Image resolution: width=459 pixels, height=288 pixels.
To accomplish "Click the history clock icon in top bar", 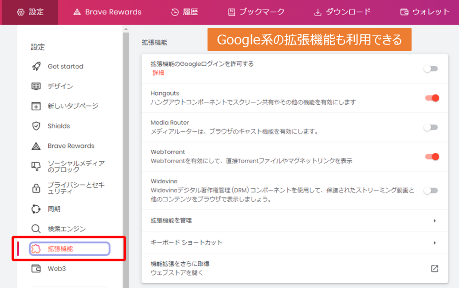I will [175, 12].
